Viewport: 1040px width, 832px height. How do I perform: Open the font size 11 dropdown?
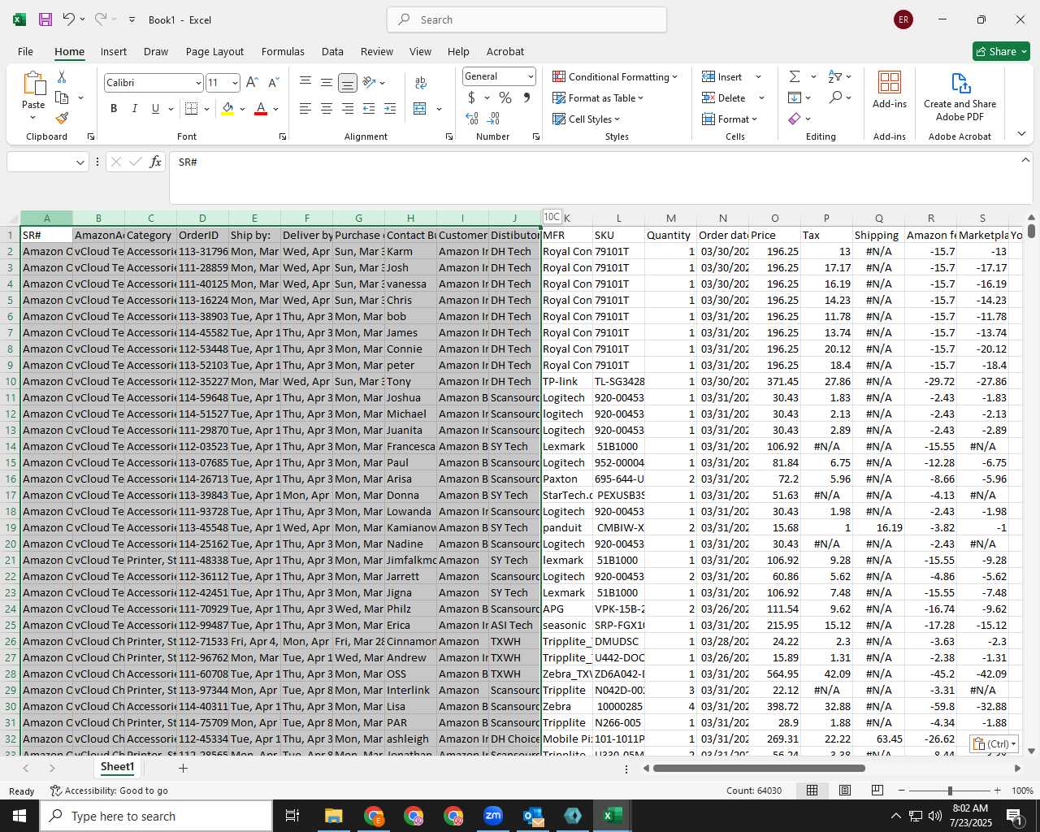point(235,83)
